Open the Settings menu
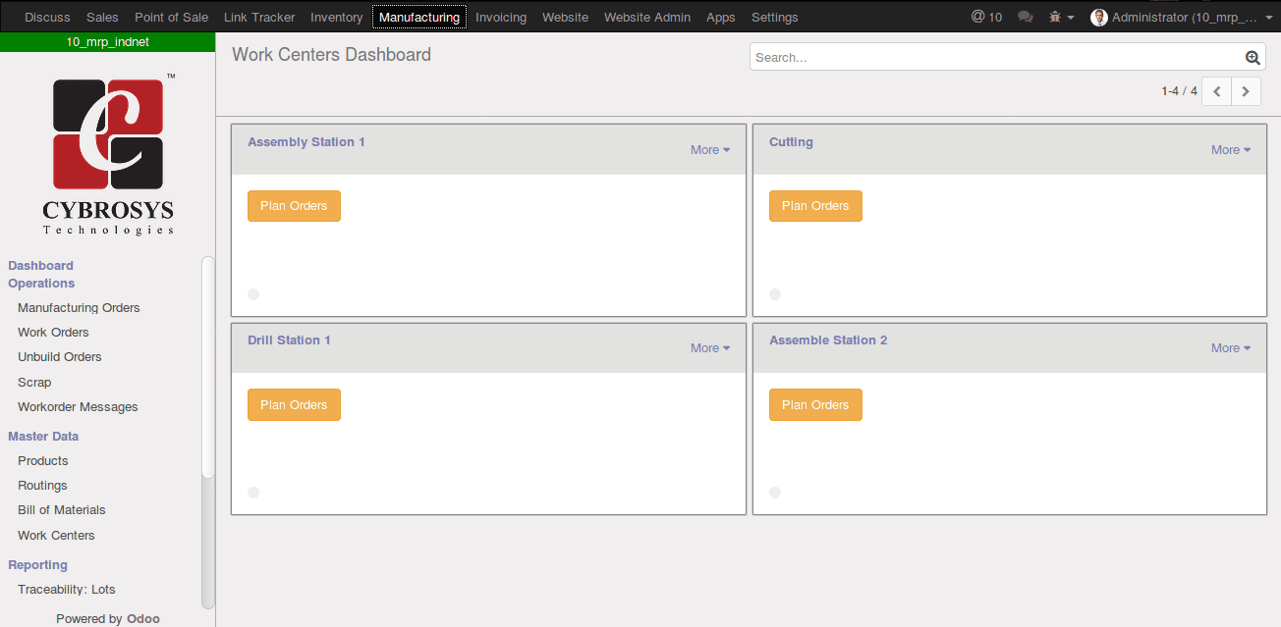1281x627 pixels. click(x=775, y=17)
